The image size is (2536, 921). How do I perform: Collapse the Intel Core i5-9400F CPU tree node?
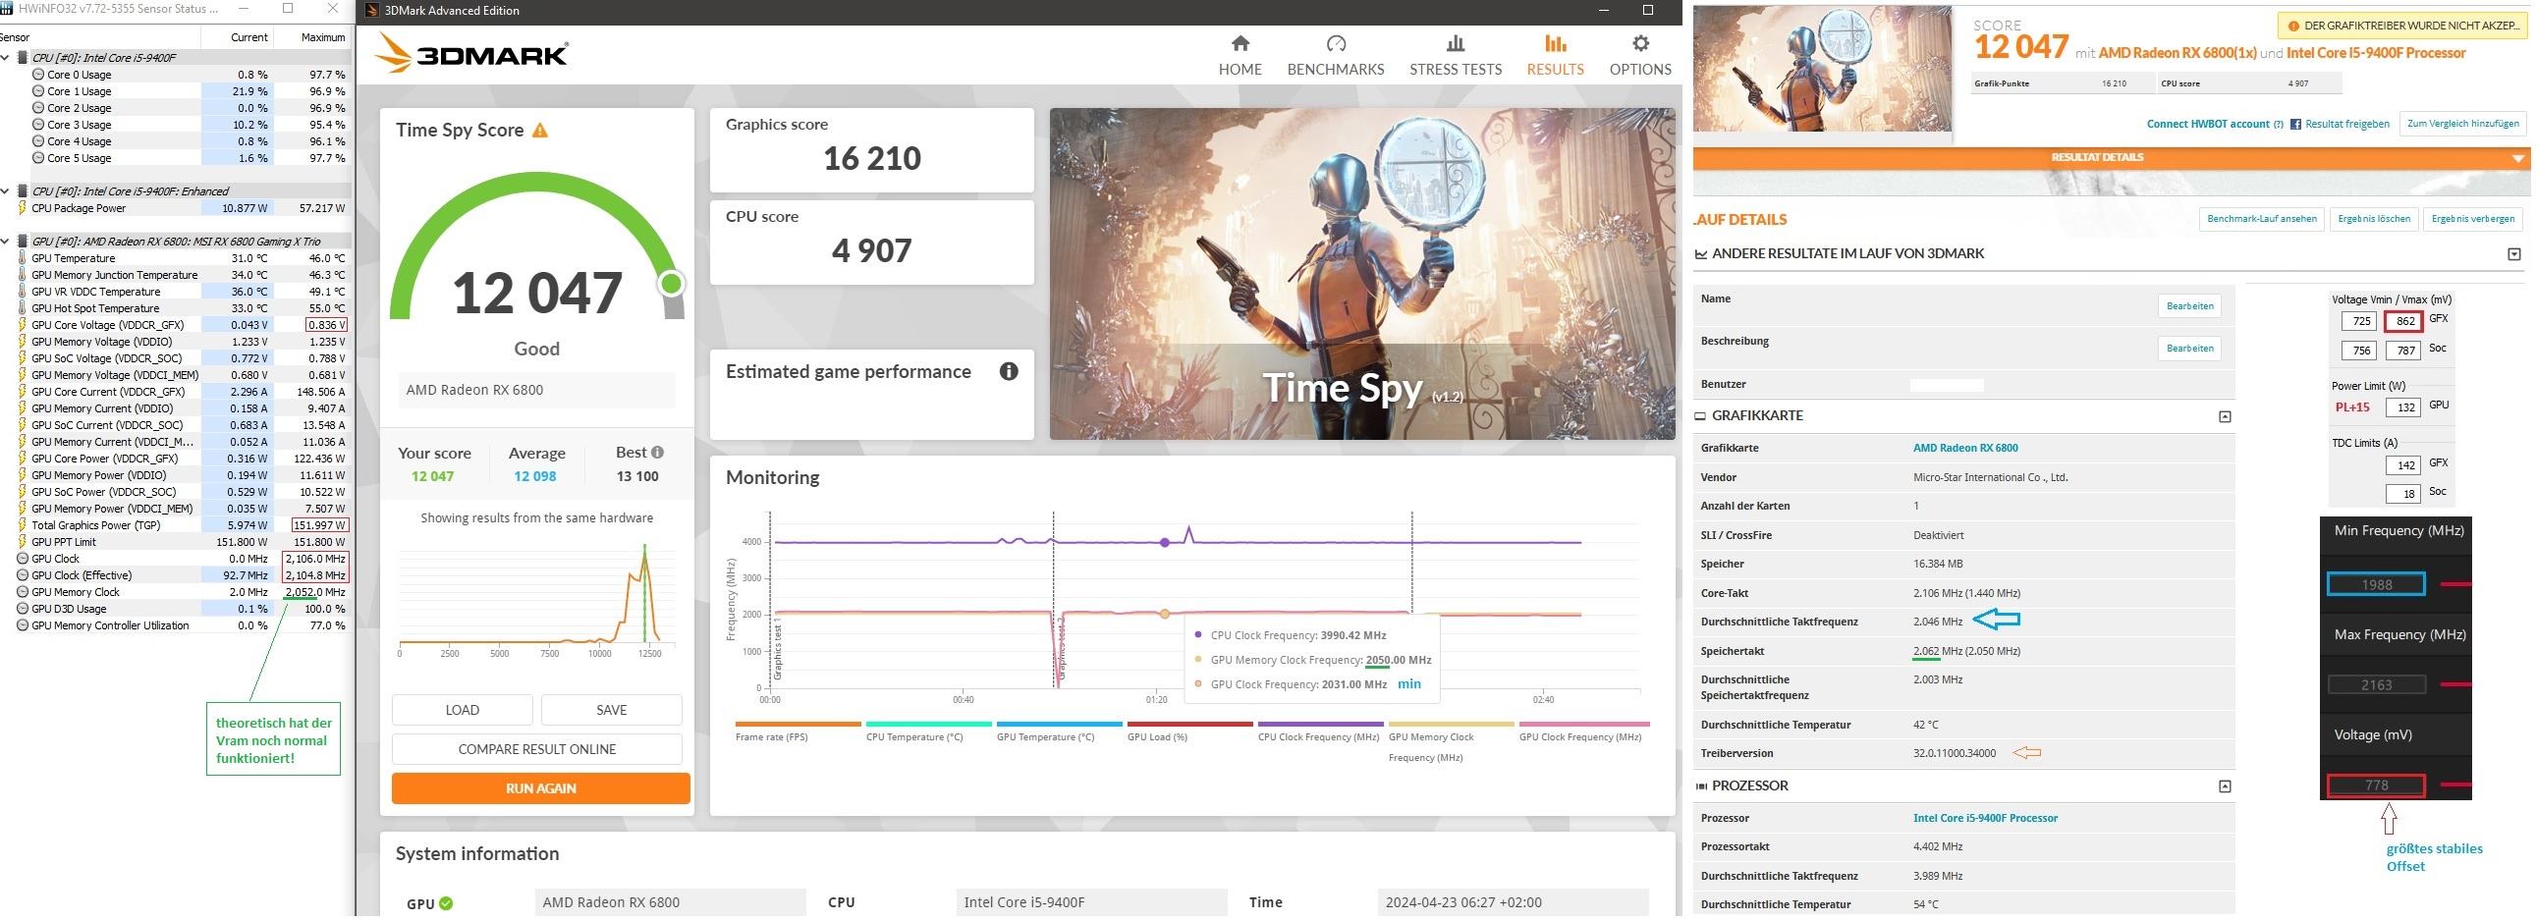tap(5, 58)
